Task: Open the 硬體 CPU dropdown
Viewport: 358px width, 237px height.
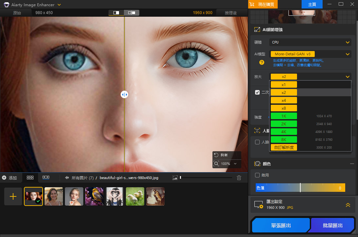Action: [x=310, y=43]
